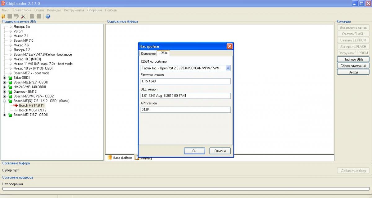Click the Firmware version field showing 1.15.4340

coord(186,81)
